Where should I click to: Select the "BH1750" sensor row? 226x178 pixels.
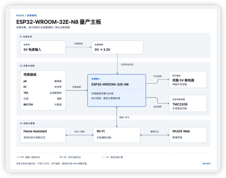pyautogui.click(x=42, y=105)
